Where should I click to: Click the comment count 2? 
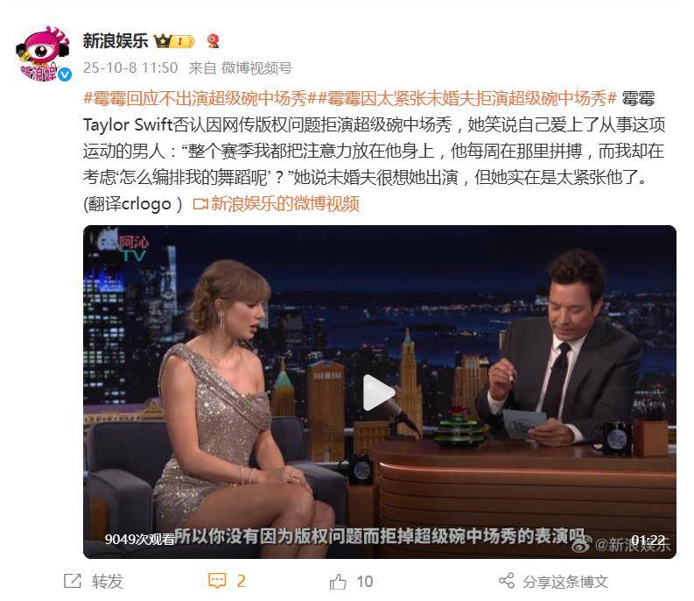[x=241, y=581]
